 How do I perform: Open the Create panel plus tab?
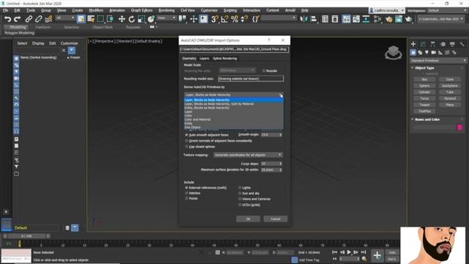coord(413,44)
